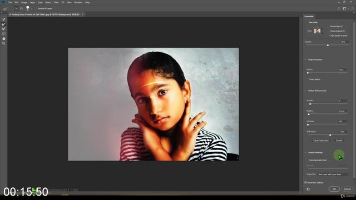
Task: Open the Help menu
Action: coord(87,2)
